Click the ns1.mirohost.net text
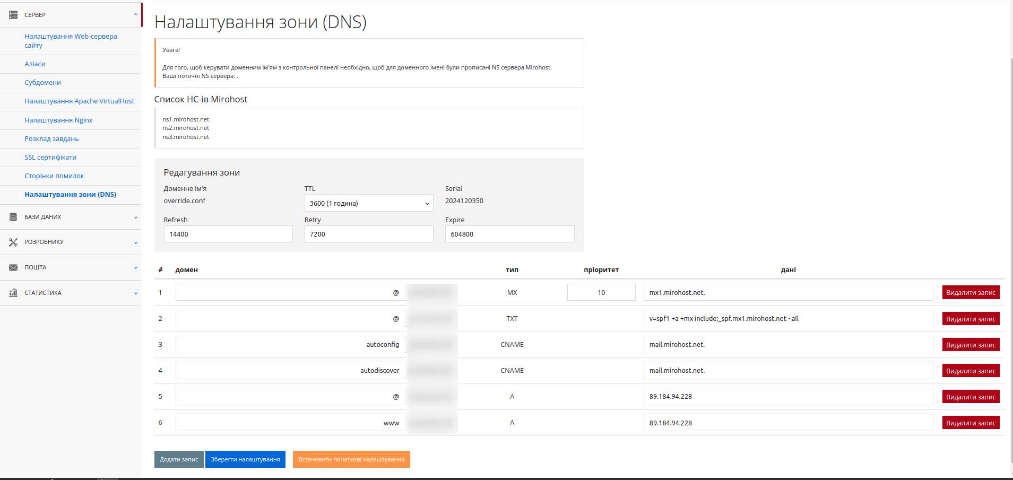 click(x=186, y=119)
